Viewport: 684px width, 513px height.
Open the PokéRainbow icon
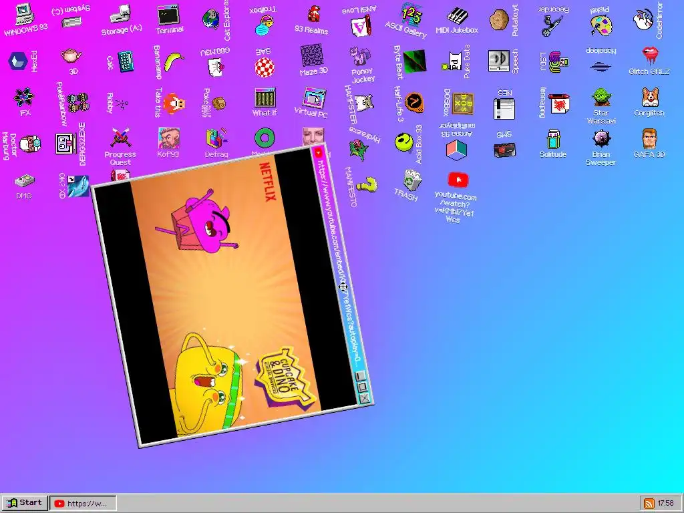point(78,103)
